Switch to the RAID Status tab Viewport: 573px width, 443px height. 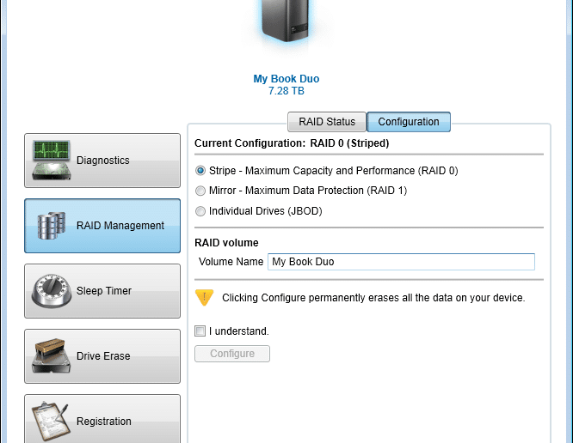click(x=327, y=122)
